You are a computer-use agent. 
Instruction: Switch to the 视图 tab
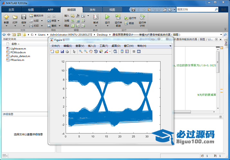point(112,10)
